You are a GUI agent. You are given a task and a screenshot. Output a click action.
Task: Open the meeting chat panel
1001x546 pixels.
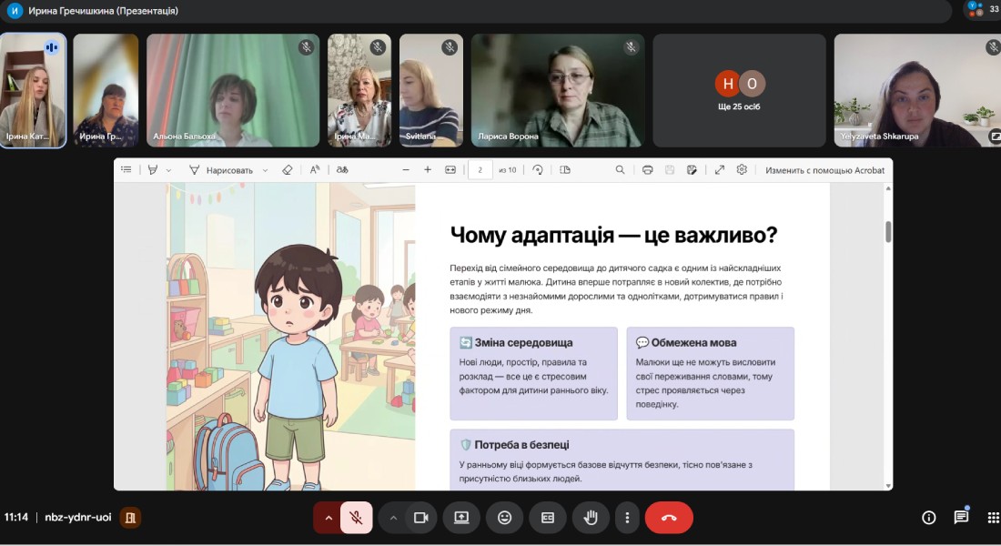[x=961, y=517]
